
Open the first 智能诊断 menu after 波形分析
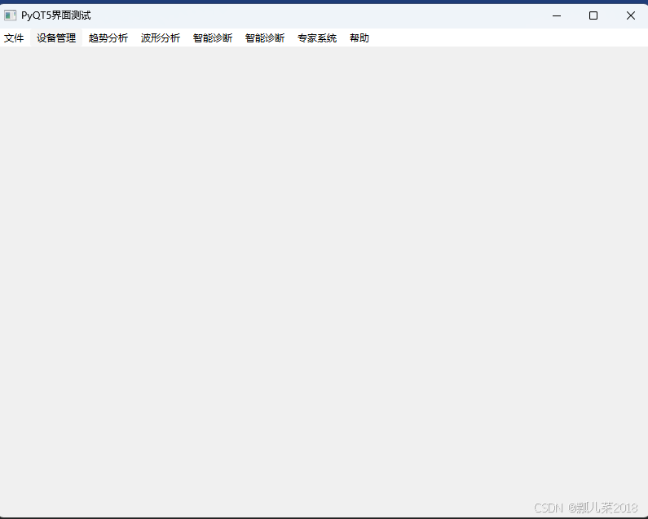pos(213,38)
